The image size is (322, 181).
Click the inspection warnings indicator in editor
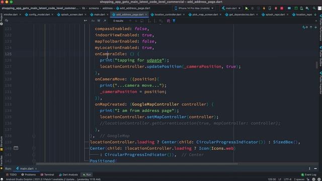tap(305, 27)
